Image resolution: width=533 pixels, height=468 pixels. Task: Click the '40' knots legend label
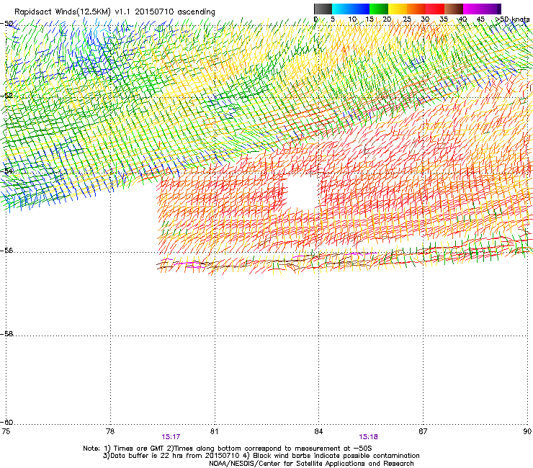(462, 19)
